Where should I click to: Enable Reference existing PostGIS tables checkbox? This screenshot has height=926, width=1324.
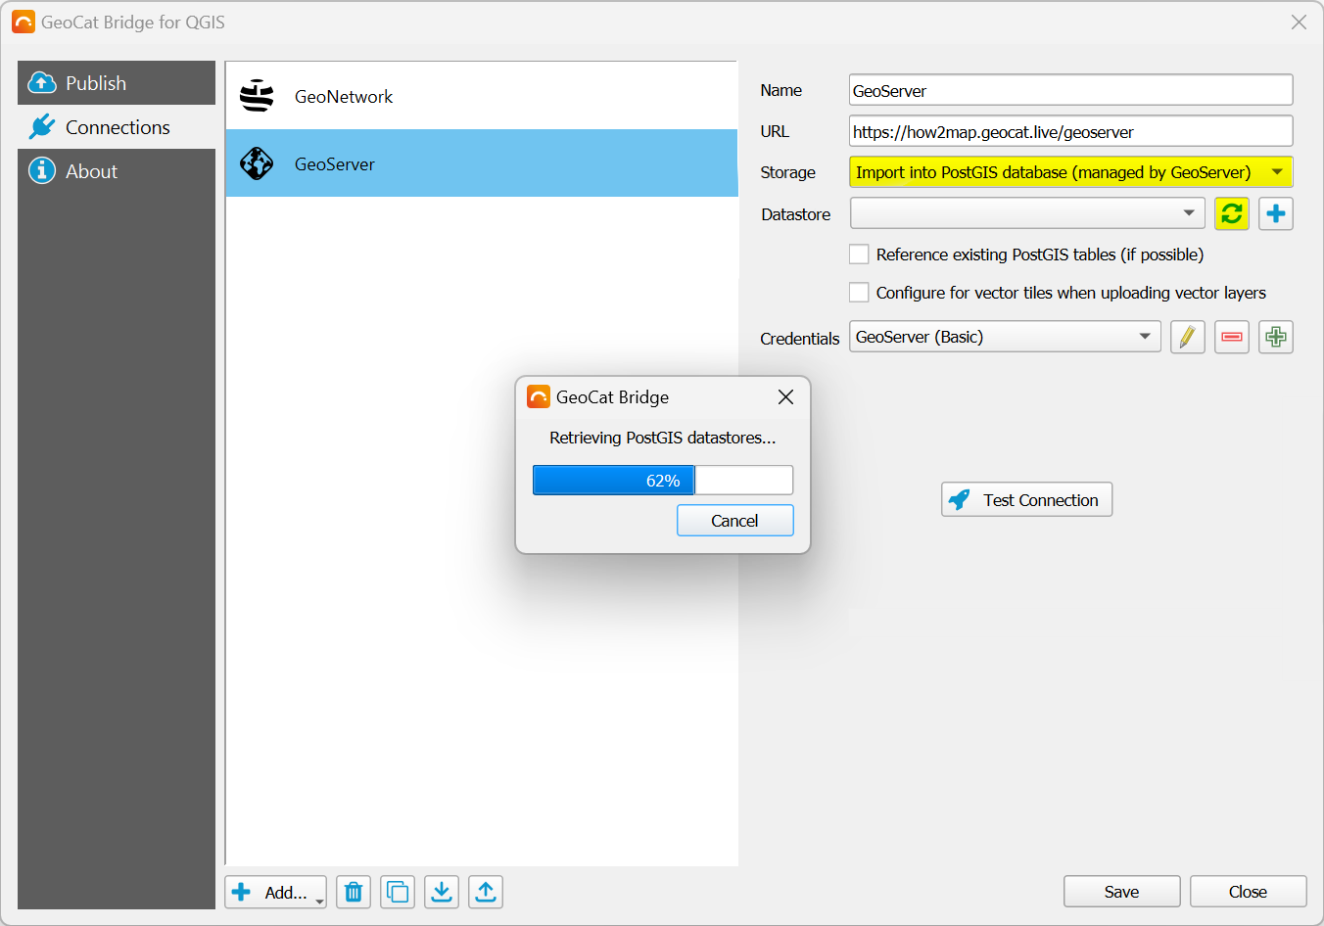[x=859, y=255]
